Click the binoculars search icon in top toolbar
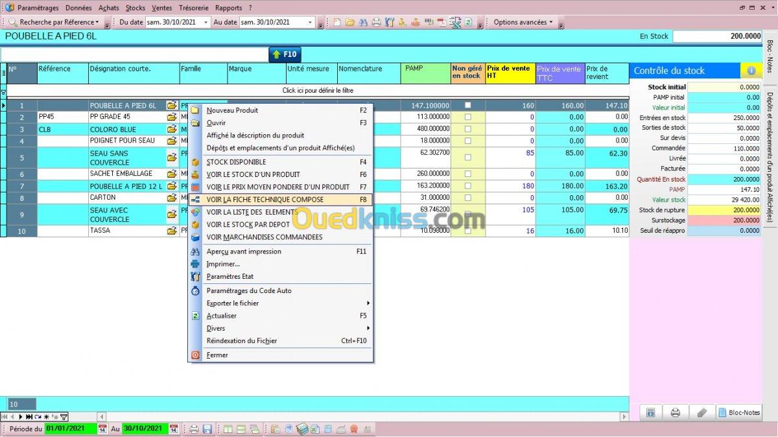This screenshot has width=778, height=437. coord(362,22)
